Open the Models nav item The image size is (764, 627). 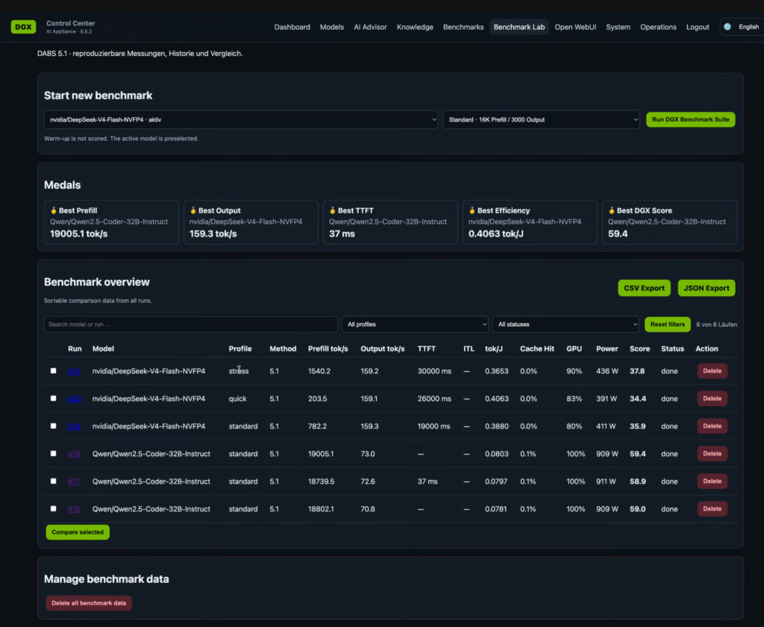[x=332, y=27]
